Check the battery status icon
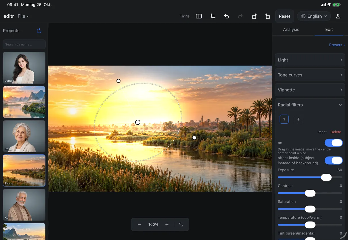348x240 pixels. [336, 5]
